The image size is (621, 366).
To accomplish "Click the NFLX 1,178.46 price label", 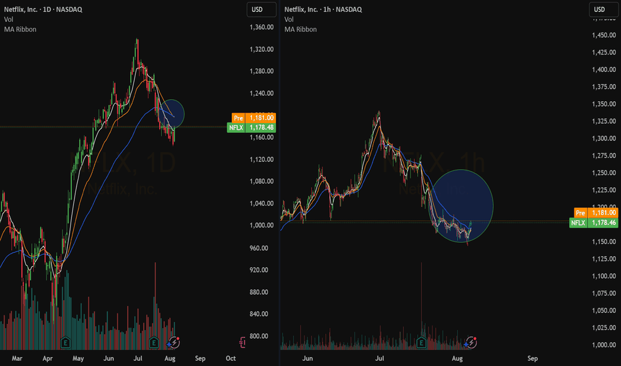I will [594, 223].
